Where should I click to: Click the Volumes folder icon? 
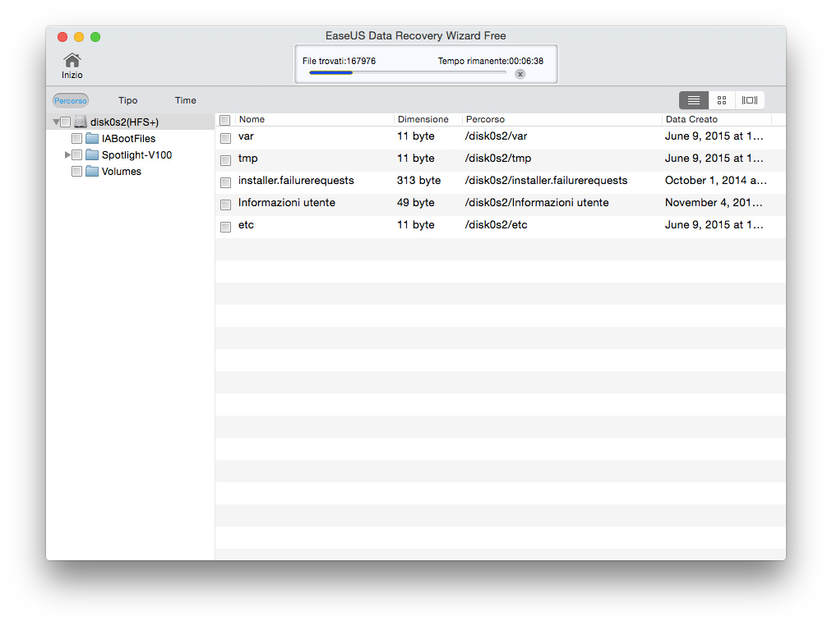pyautogui.click(x=92, y=172)
